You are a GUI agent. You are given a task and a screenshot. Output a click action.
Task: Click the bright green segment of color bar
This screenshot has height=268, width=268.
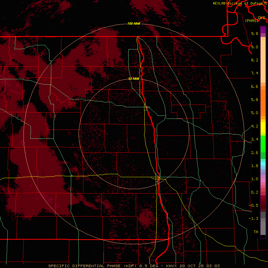click(263, 144)
